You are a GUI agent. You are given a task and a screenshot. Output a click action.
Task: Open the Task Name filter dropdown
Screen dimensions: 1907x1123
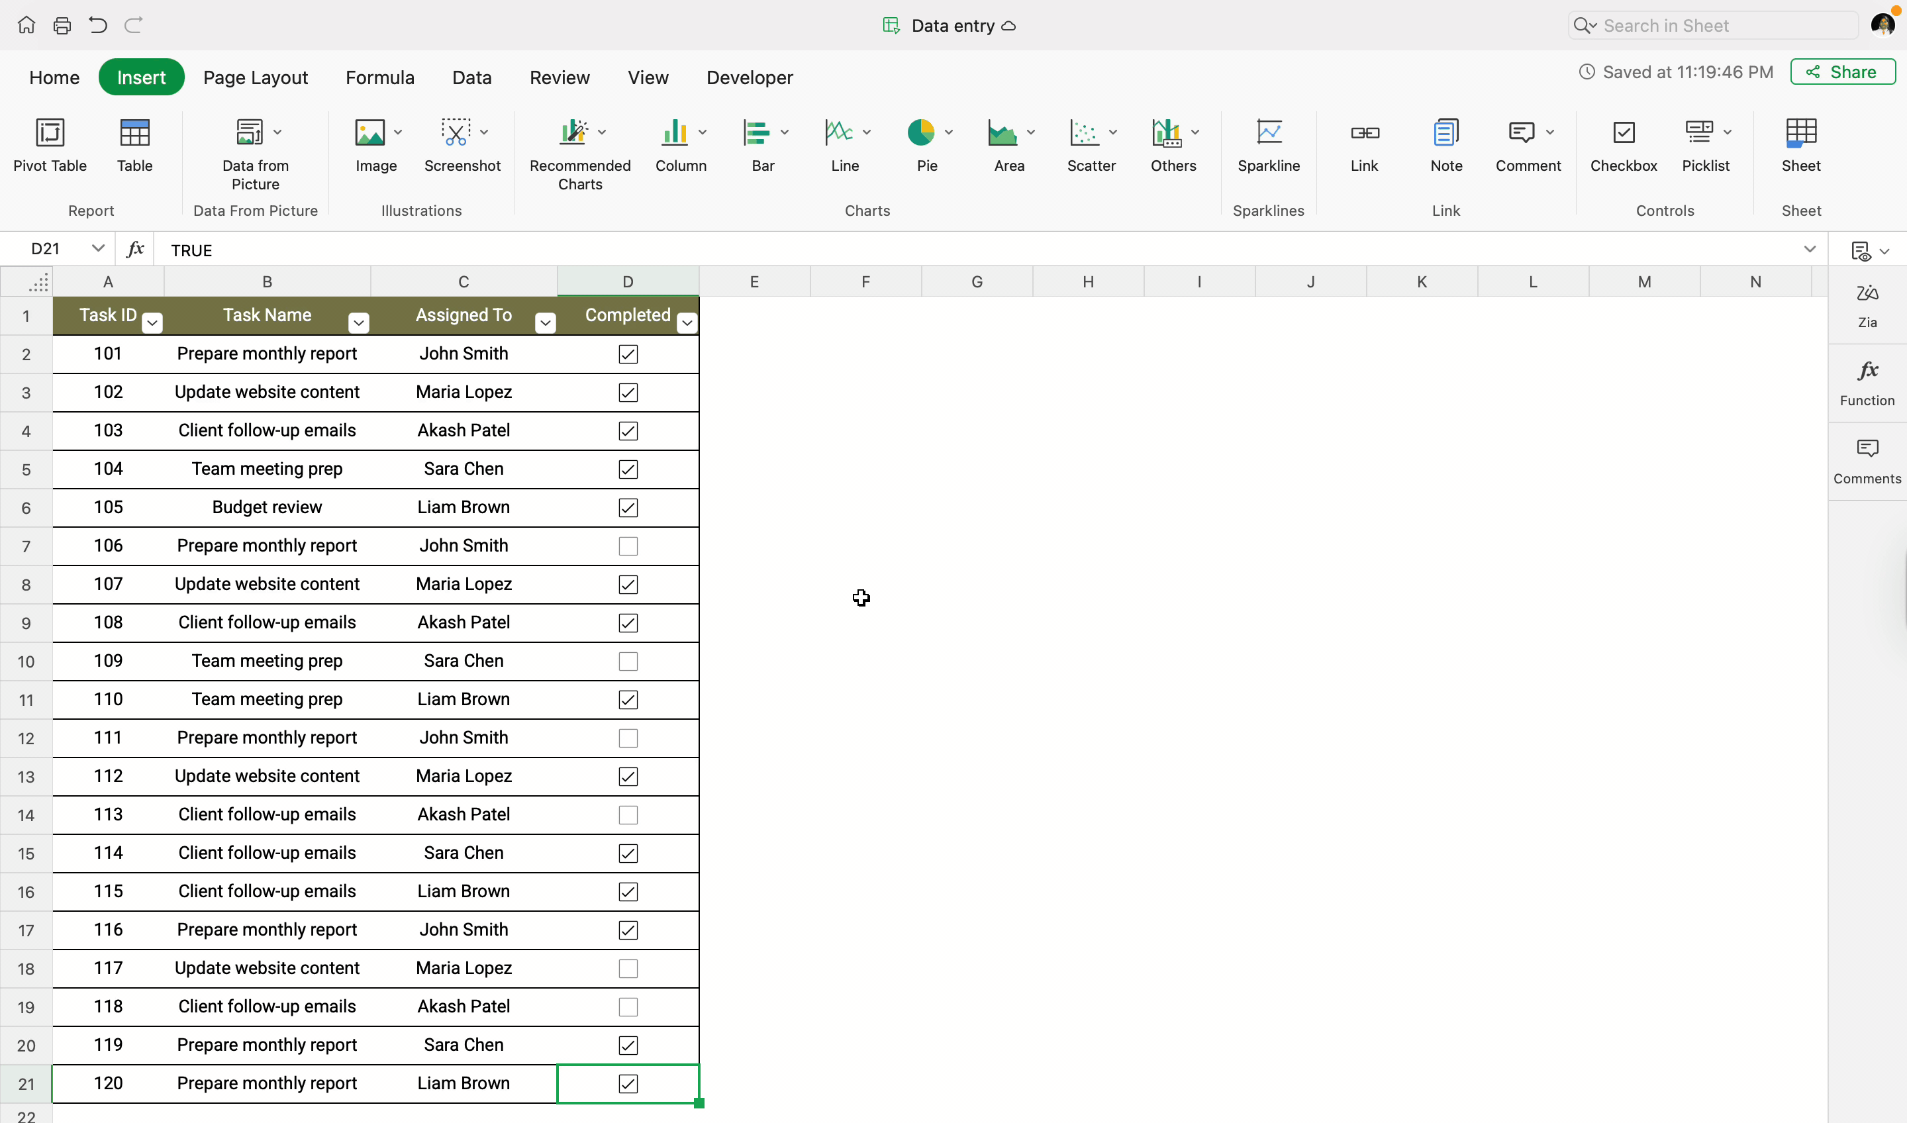point(359,323)
